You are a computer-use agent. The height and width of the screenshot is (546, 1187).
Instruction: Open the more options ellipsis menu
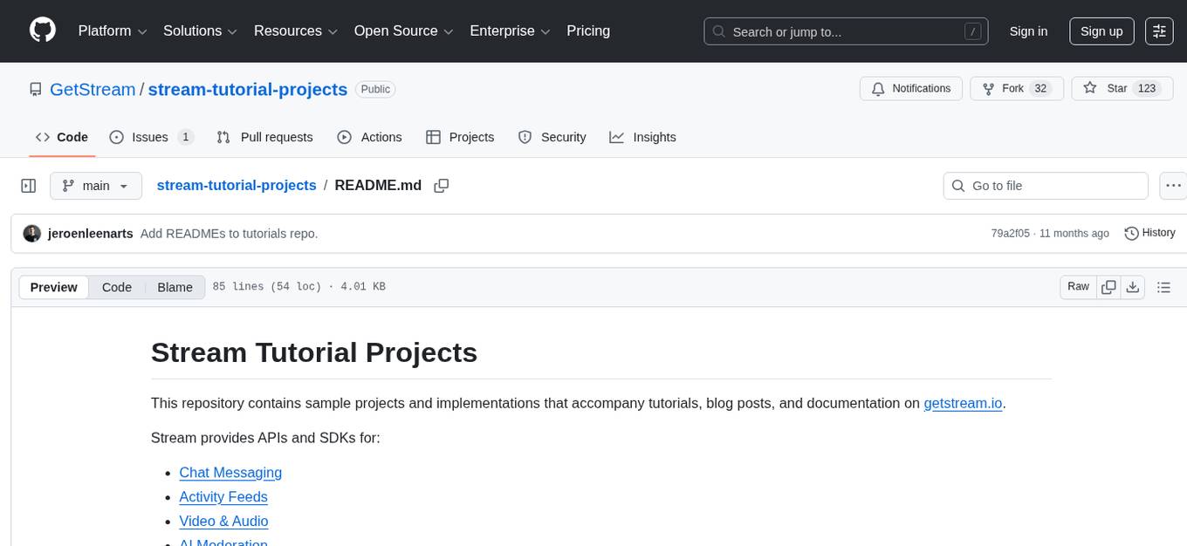(x=1173, y=186)
